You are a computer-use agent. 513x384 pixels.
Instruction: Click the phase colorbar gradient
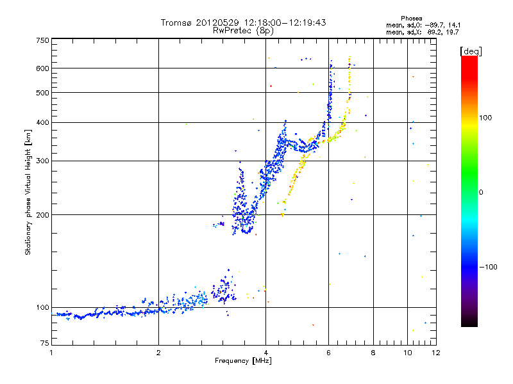click(x=469, y=191)
